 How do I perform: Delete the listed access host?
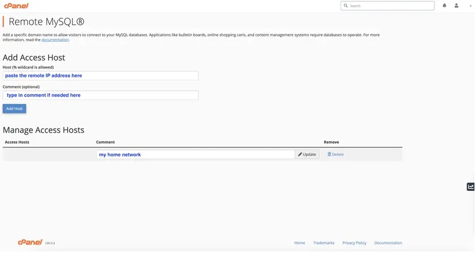click(x=335, y=155)
